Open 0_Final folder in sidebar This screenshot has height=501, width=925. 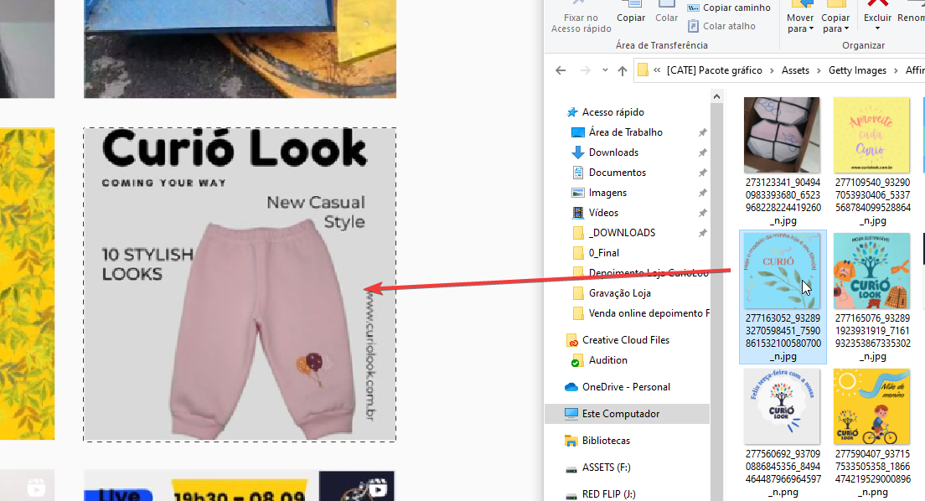click(603, 252)
